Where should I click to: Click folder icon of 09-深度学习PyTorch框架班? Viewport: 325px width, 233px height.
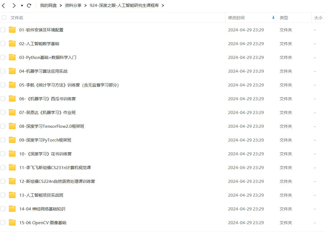pyautogui.click(x=12, y=140)
